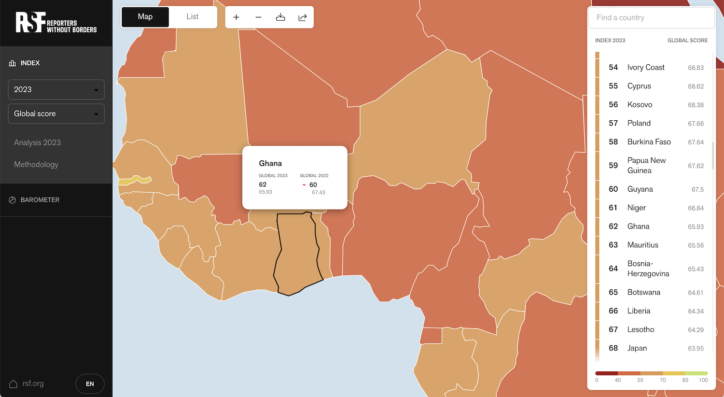The width and height of the screenshot is (724, 397).
Task: Click the Barometer gauge icon
Action: [x=13, y=200]
